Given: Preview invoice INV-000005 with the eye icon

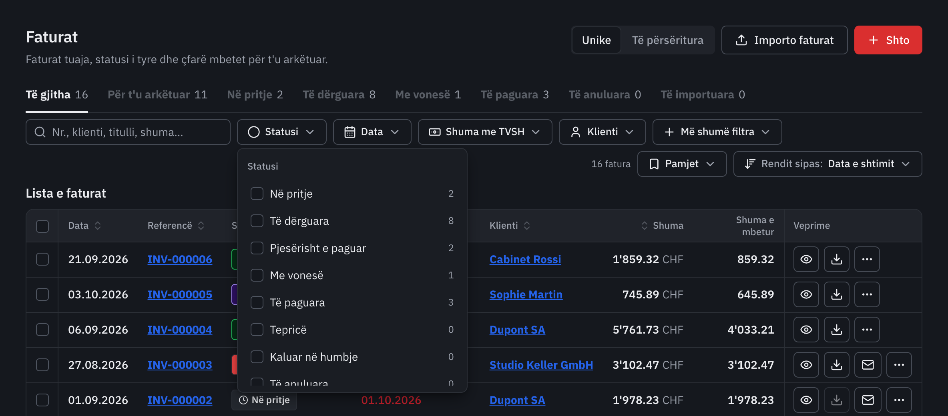Looking at the screenshot, I should pos(806,294).
